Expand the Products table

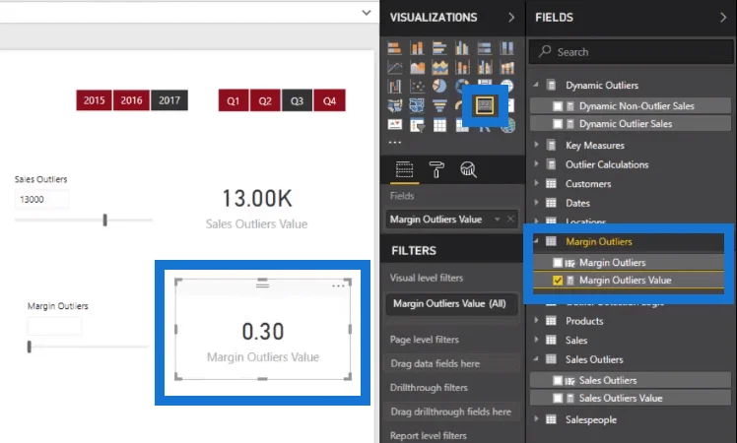point(536,321)
